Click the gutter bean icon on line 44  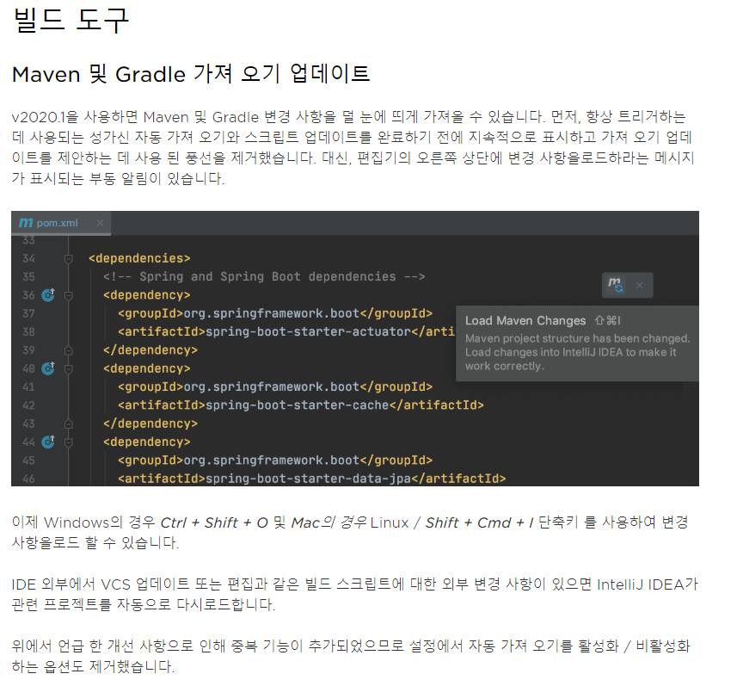[x=48, y=442]
